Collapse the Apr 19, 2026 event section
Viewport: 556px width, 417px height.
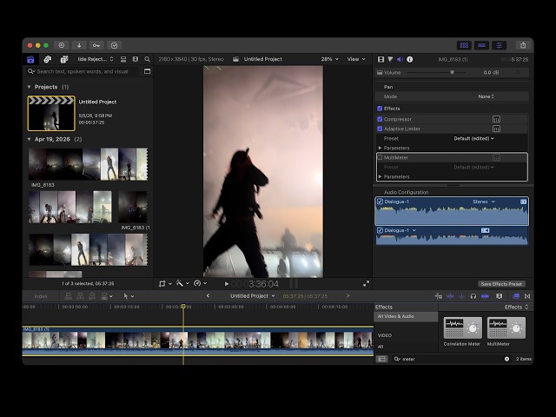click(29, 139)
